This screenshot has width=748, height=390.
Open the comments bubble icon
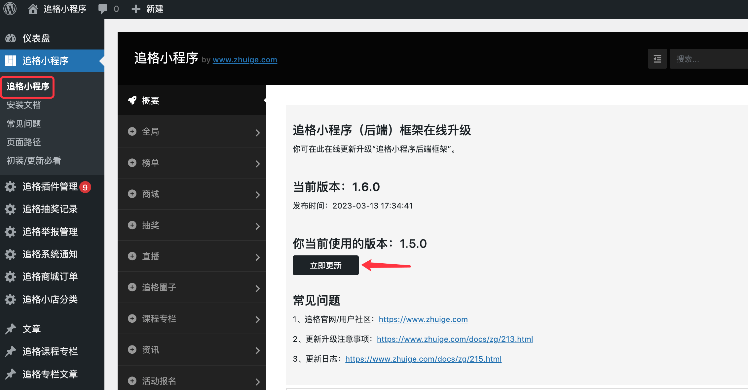(x=103, y=9)
